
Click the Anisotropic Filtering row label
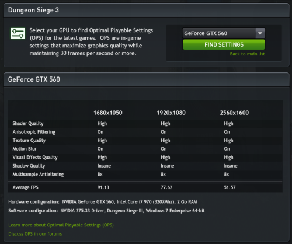coord(34,132)
